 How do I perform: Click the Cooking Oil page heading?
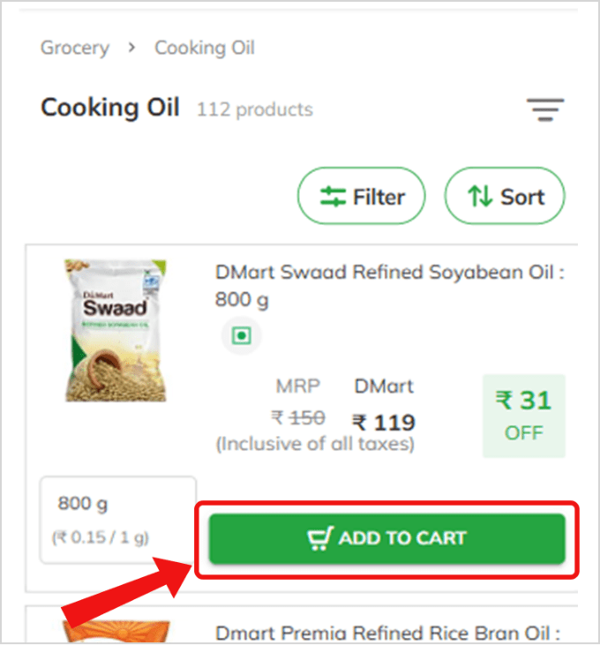point(110,109)
